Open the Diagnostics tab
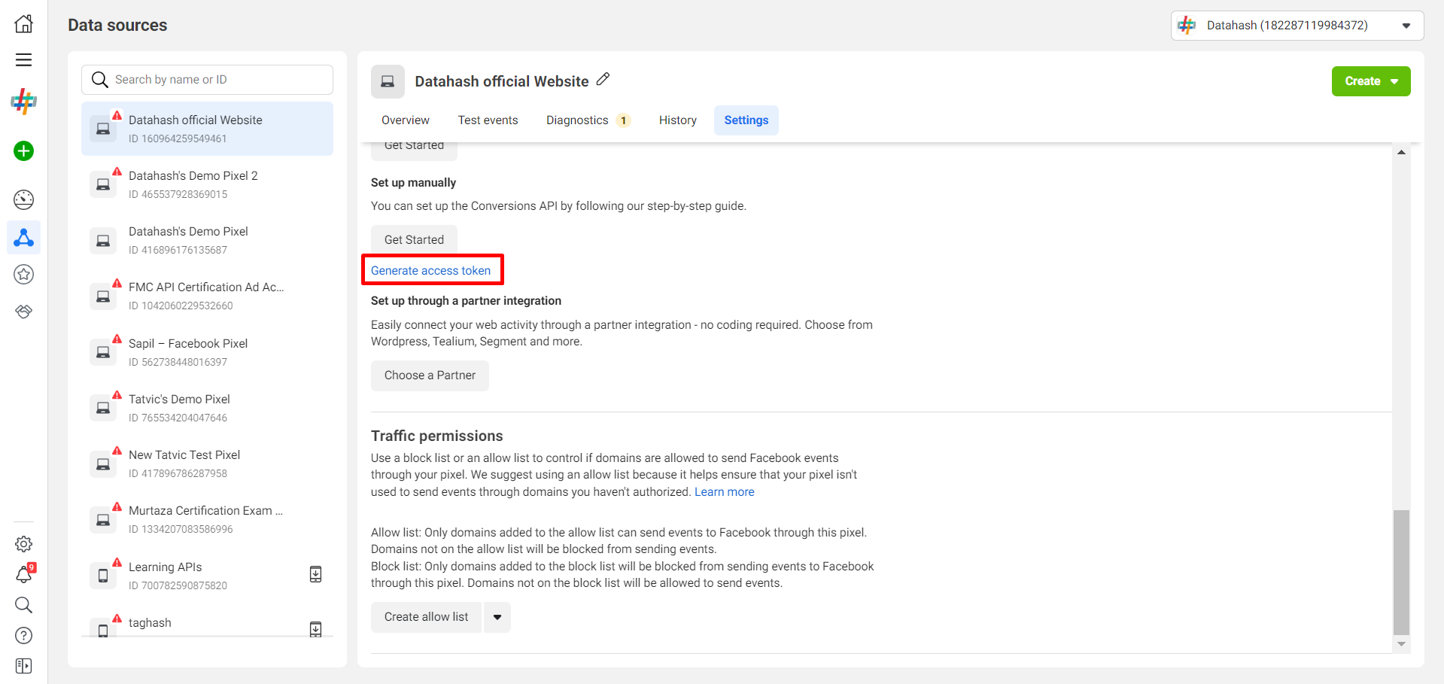Image resolution: width=1444 pixels, height=684 pixels. click(588, 120)
